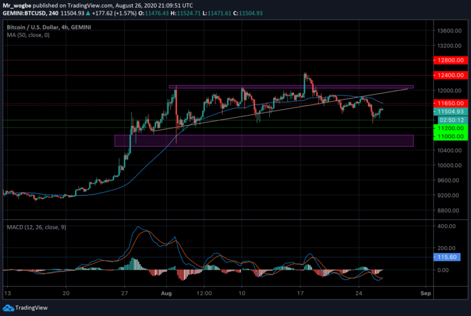Click the current price 11504.93 axis tag
Screen dimensions: 471x316
click(451, 112)
